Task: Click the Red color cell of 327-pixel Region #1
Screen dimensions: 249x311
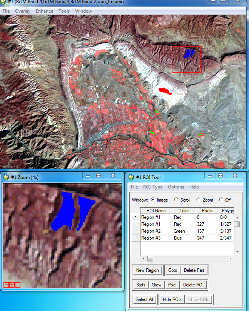Action: click(x=184, y=224)
